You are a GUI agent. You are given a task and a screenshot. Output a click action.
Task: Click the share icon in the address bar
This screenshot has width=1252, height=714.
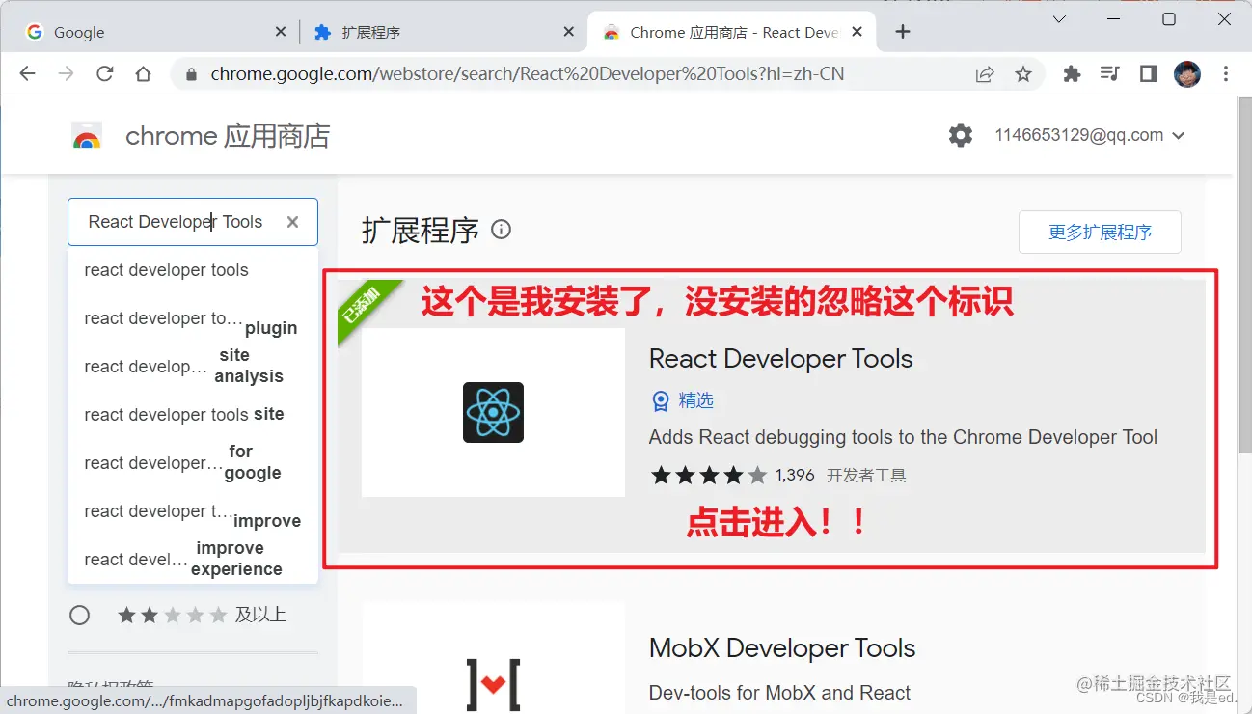(985, 73)
